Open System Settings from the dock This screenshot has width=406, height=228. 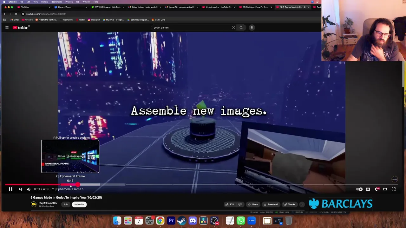pyautogui.click(x=149, y=220)
